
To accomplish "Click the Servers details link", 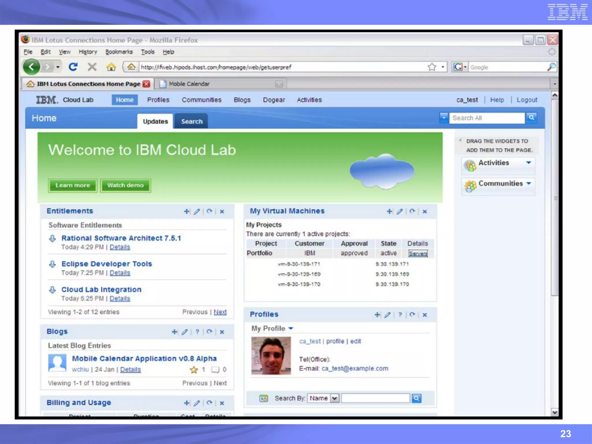I will (418, 254).
